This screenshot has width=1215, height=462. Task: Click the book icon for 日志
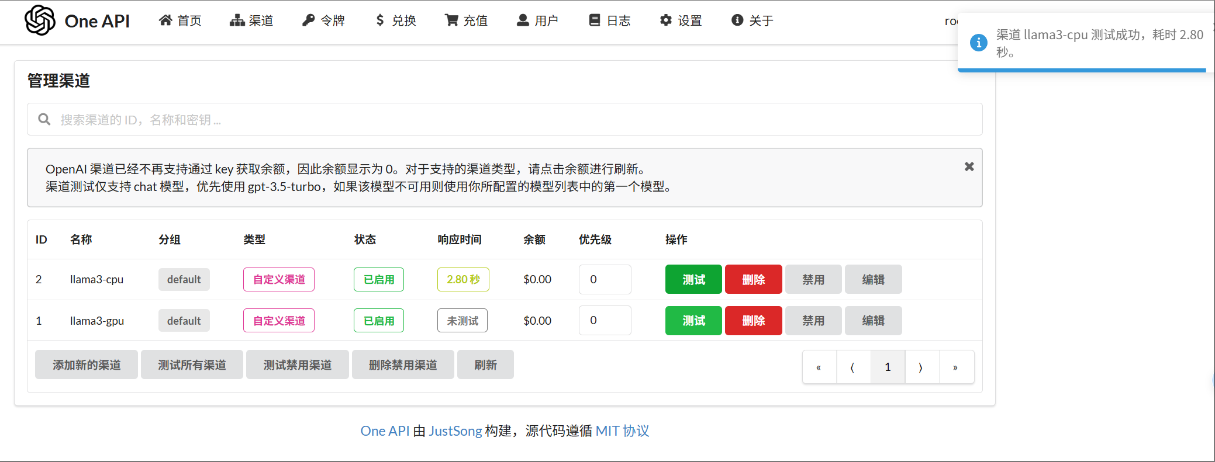pyautogui.click(x=594, y=20)
